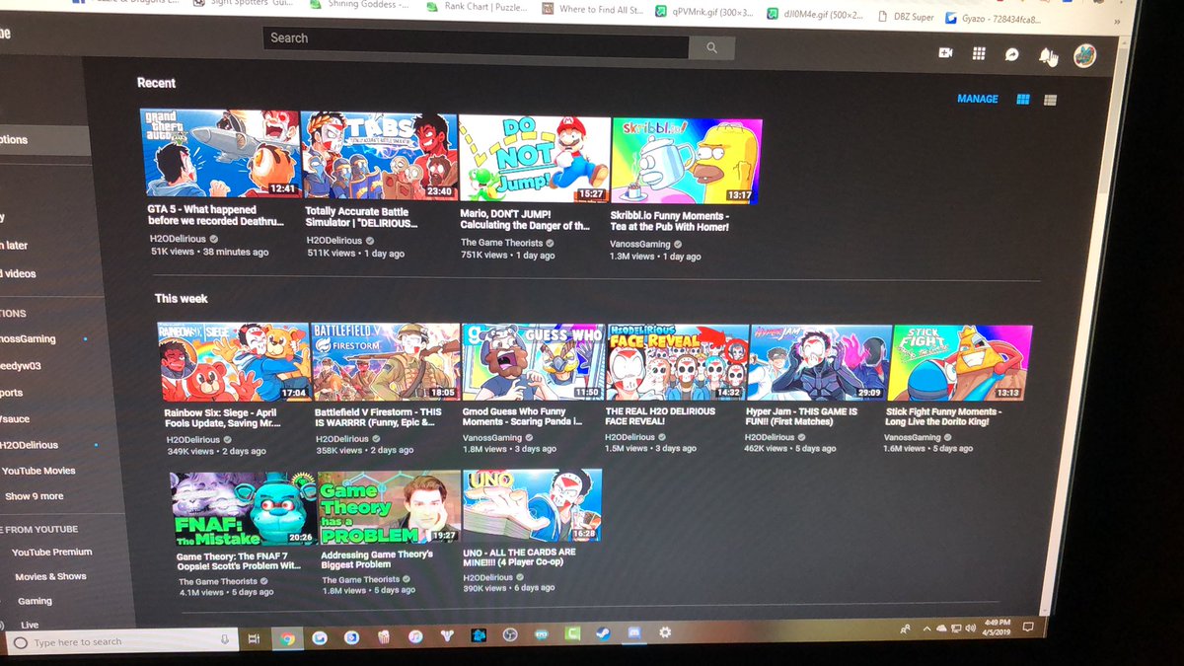
Task: Click the Cortana microphone icon
Action: click(226, 640)
